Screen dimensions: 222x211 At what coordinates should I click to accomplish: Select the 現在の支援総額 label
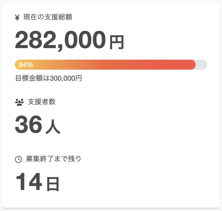(48, 17)
